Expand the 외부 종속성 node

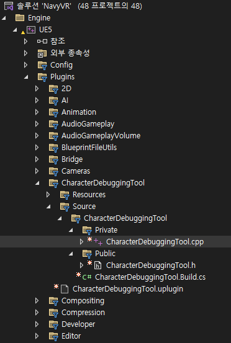coord(25,53)
